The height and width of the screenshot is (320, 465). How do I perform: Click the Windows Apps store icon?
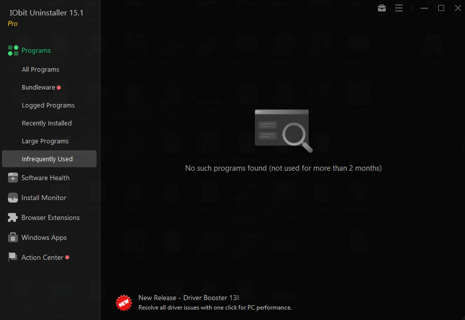[x=13, y=237]
